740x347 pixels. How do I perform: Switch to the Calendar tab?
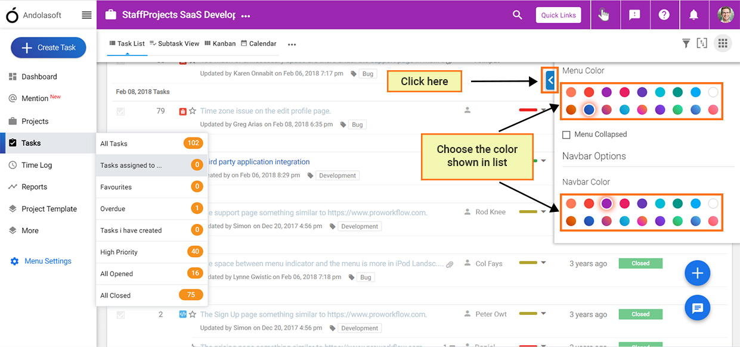click(259, 43)
